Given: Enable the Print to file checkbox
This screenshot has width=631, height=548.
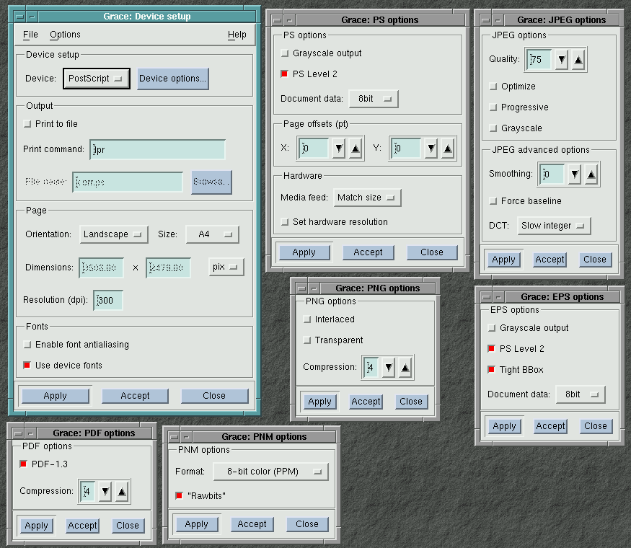Looking at the screenshot, I should point(27,124).
